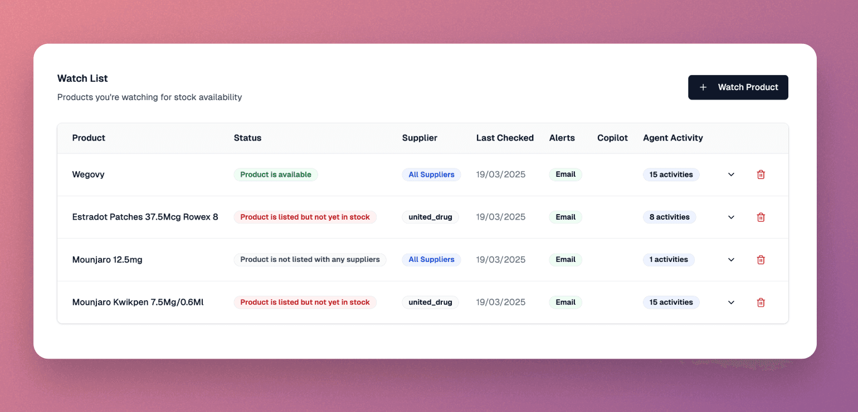Viewport: 858px width, 412px height.
Task: Click the Copilot column header
Action: tap(612, 138)
